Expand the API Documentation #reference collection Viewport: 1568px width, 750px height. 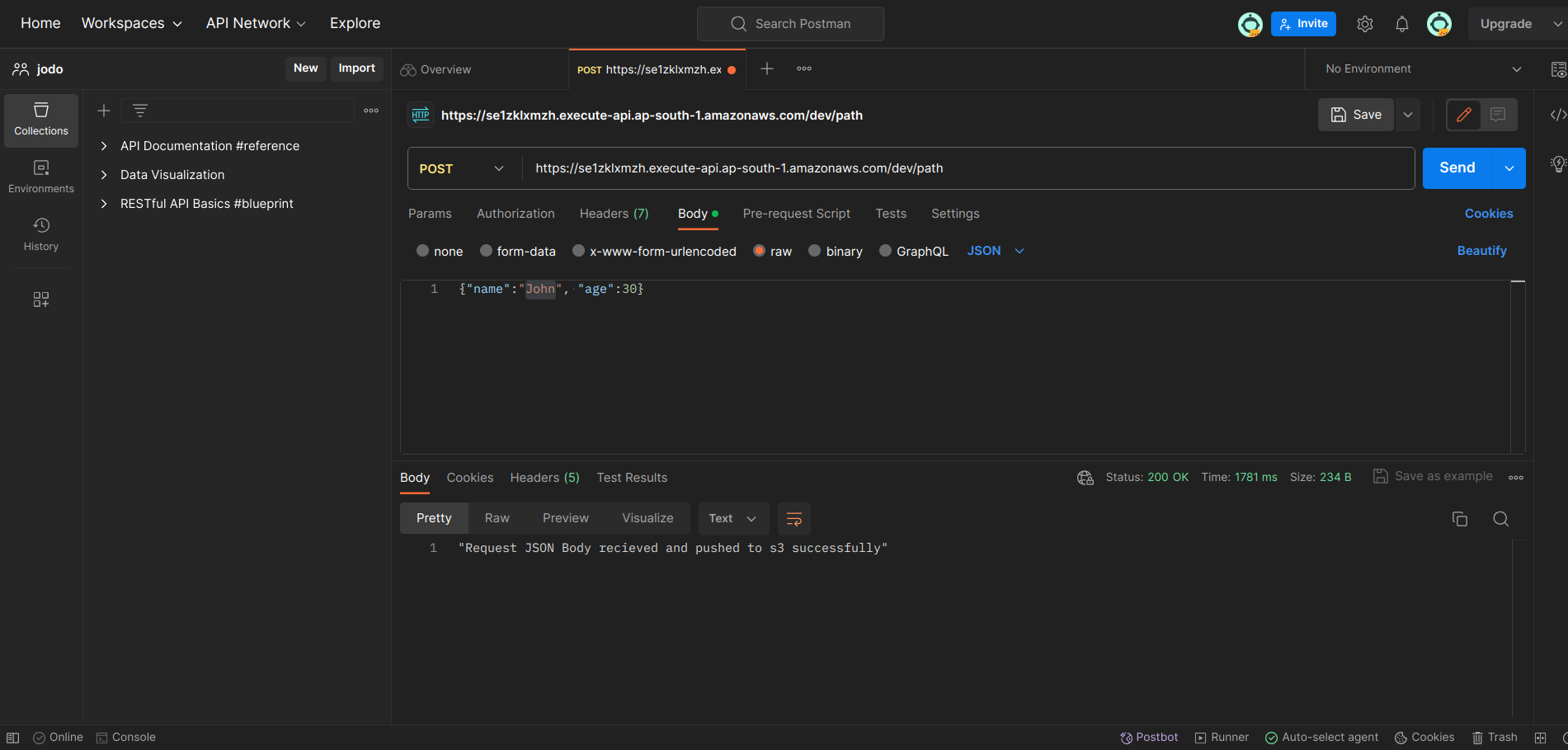[x=104, y=146]
